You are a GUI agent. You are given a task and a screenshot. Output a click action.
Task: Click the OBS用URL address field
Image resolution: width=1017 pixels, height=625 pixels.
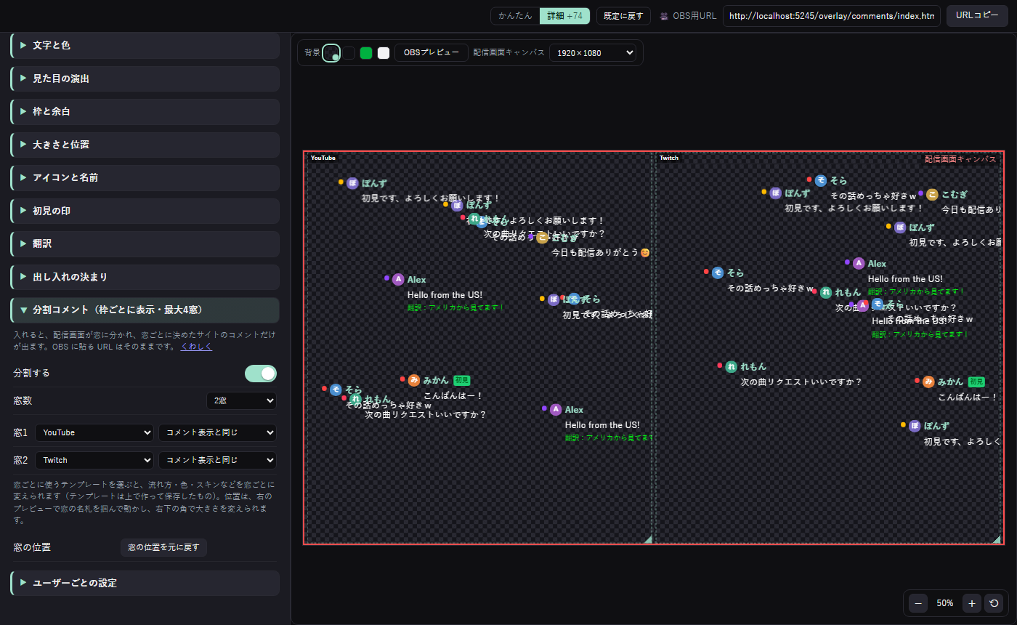tap(832, 16)
